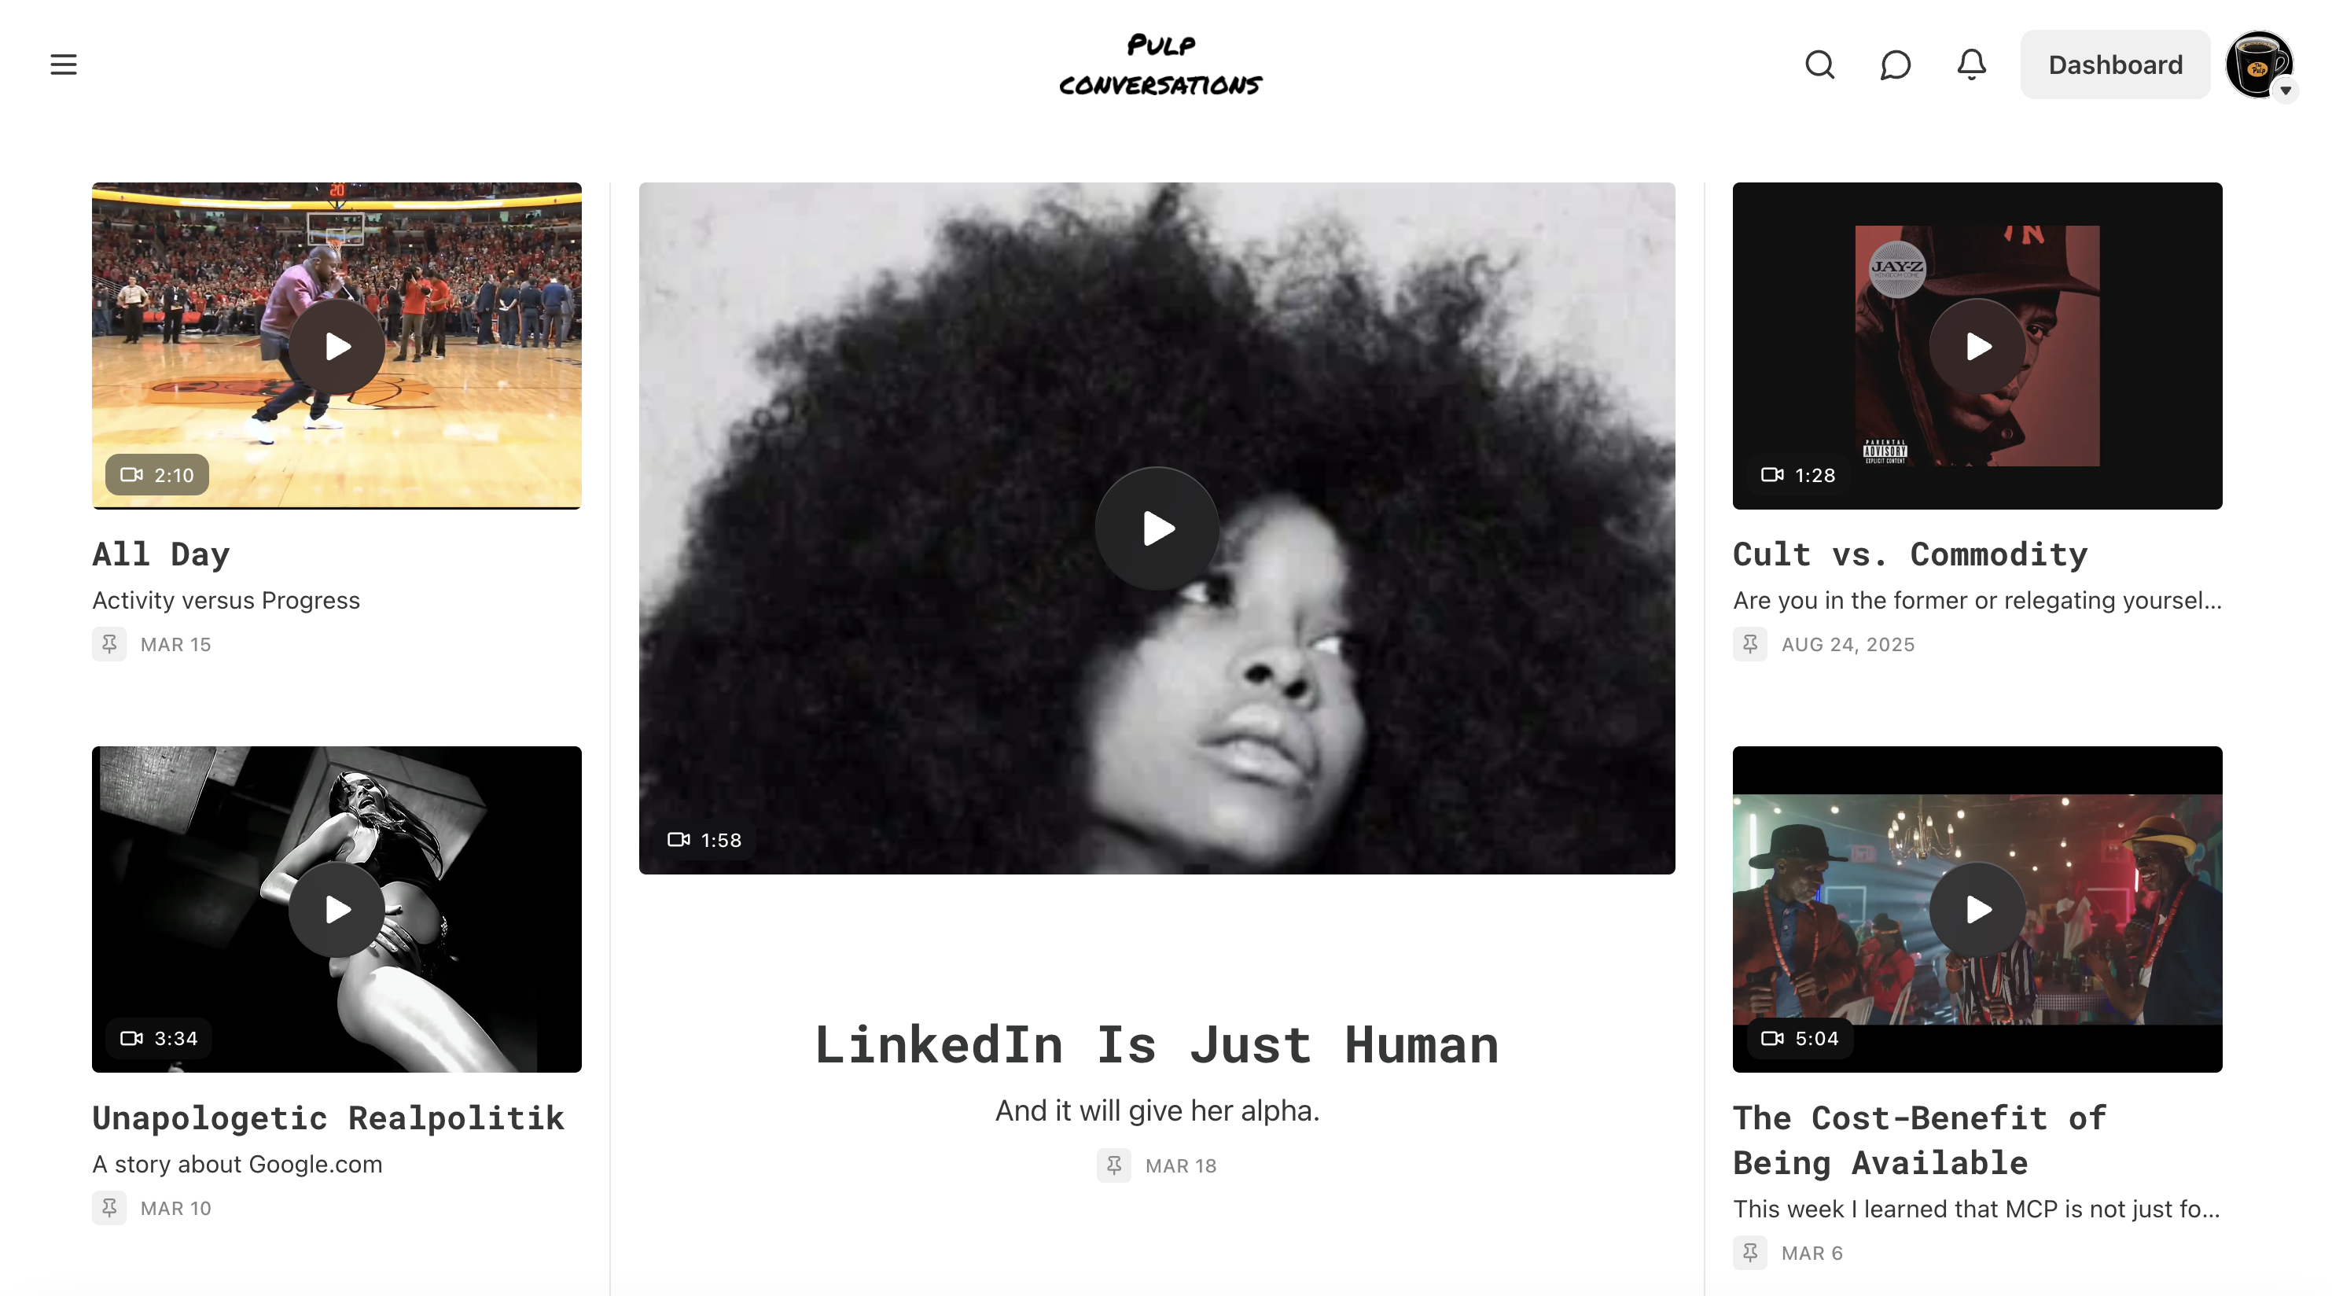Click pin icon beside AUG 24, 2025
The width and height of the screenshot is (2332, 1296).
point(1749,644)
